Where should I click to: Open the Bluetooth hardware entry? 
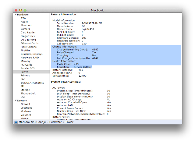27,25
